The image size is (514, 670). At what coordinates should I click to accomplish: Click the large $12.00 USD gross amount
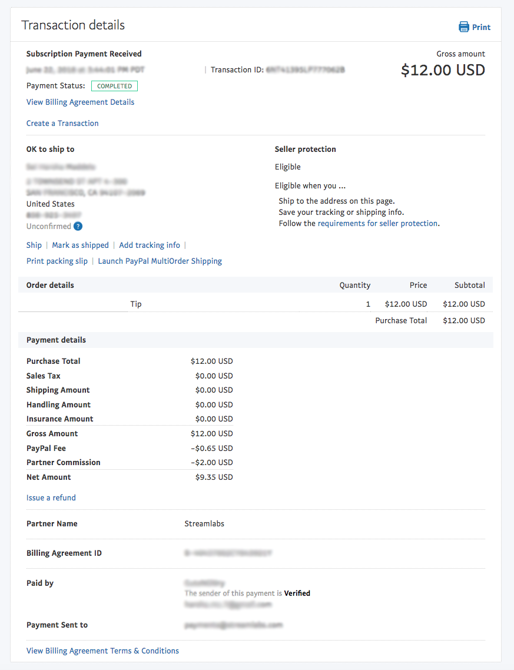443,71
